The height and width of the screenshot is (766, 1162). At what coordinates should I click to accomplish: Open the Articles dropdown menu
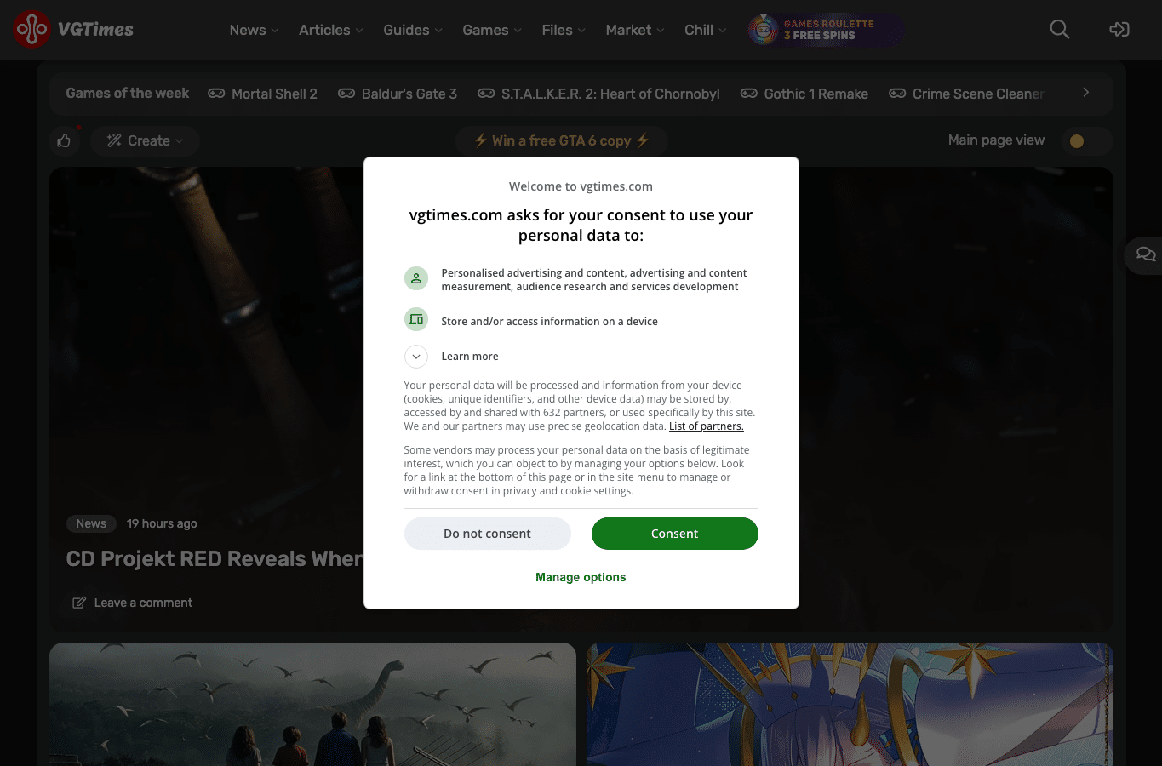click(x=331, y=30)
